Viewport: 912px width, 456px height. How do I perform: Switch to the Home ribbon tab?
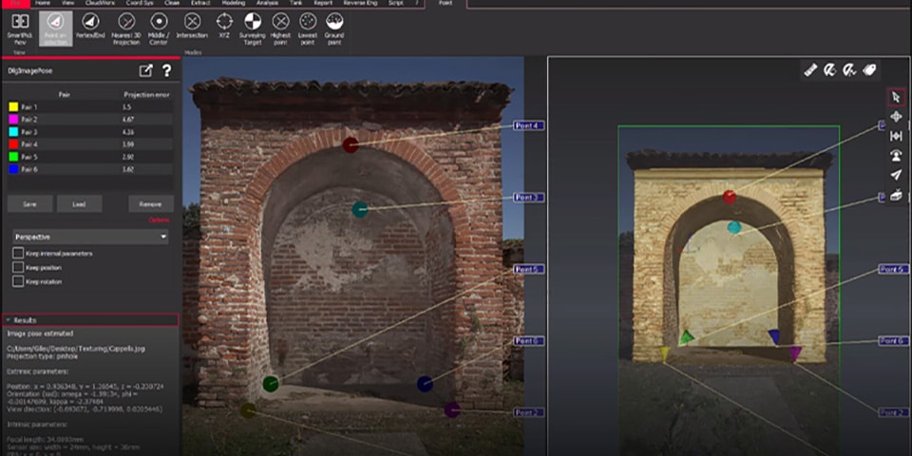pyautogui.click(x=43, y=3)
